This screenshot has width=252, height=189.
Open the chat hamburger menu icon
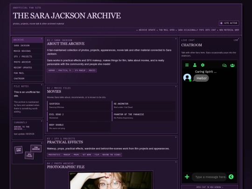coord(187,65)
